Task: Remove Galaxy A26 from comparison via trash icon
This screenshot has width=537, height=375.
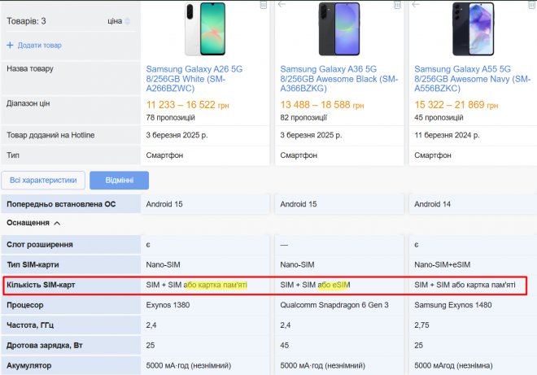Action: coord(263,5)
